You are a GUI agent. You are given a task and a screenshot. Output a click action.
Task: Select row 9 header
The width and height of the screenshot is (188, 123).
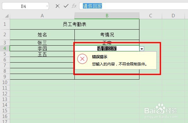pyautogui.click(x=5, y=77)
